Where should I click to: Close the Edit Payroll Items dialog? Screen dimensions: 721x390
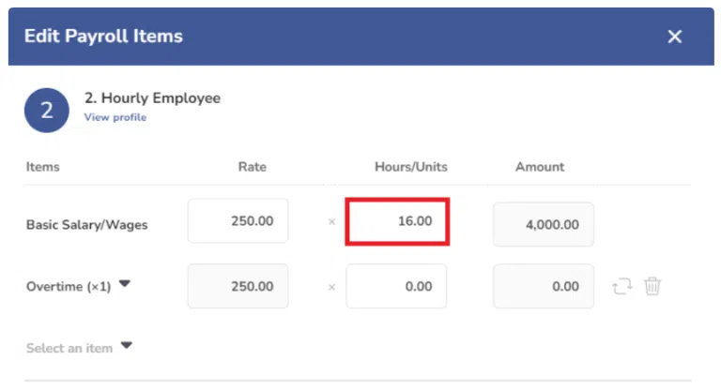(x=675, y=37)
